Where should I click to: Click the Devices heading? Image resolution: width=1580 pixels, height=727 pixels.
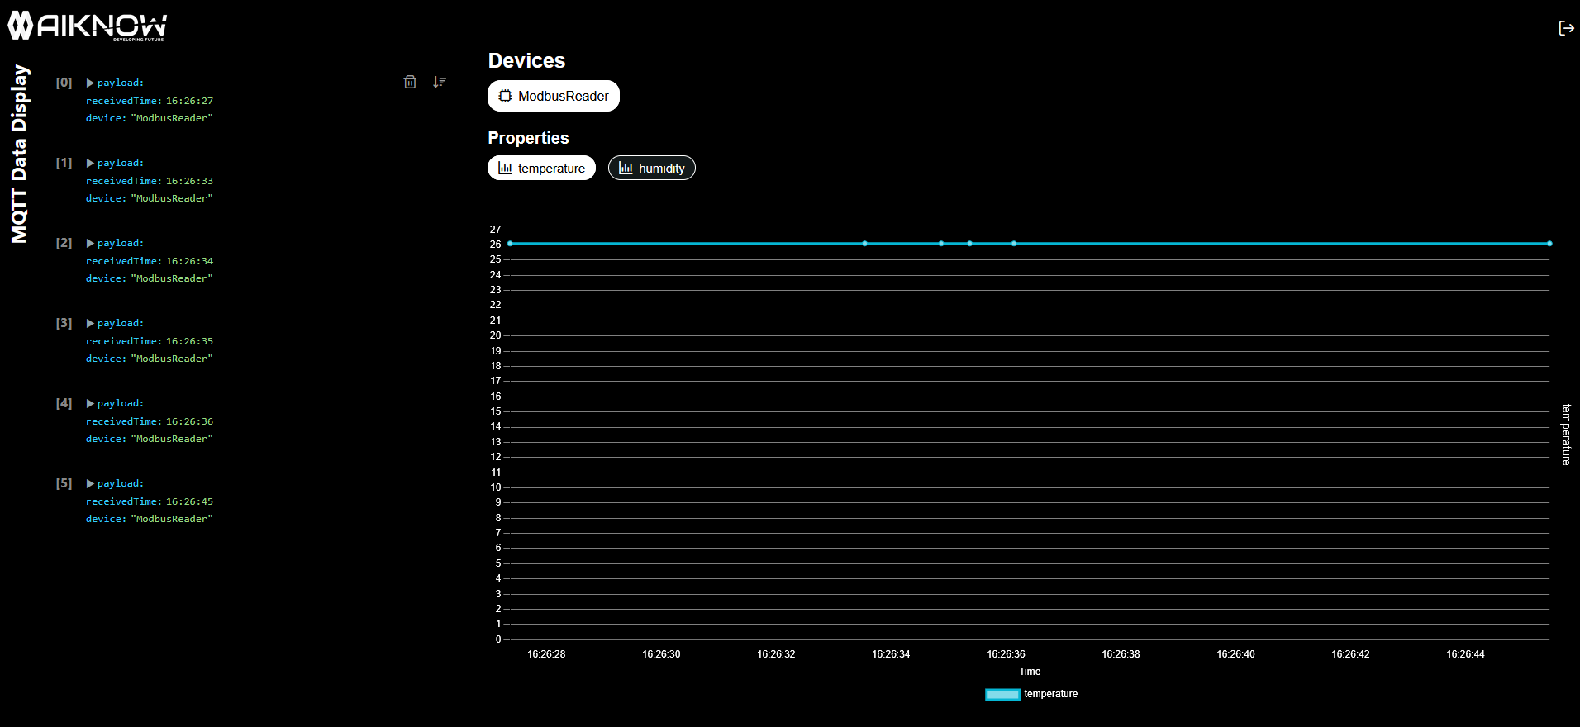coord(526,60)
